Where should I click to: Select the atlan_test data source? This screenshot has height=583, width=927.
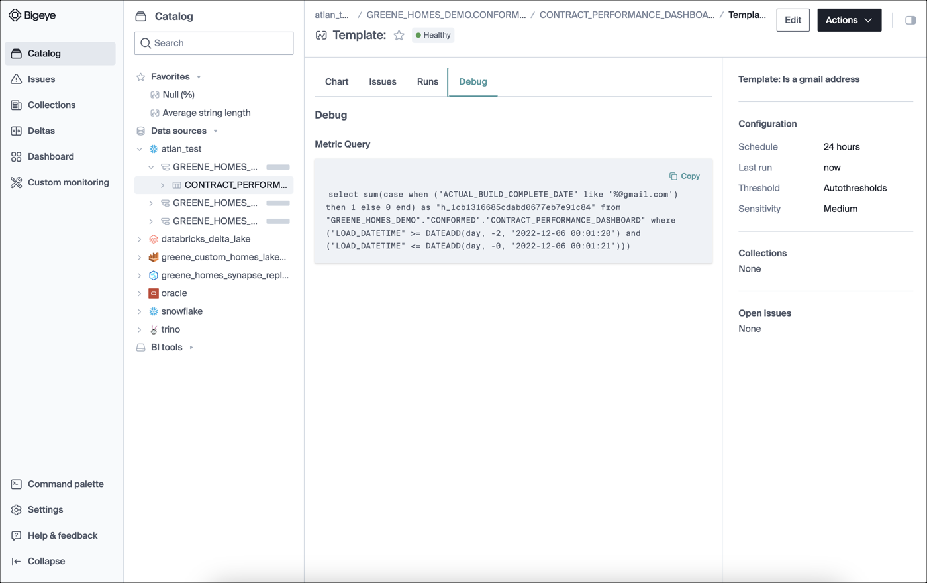pos(181,149)
